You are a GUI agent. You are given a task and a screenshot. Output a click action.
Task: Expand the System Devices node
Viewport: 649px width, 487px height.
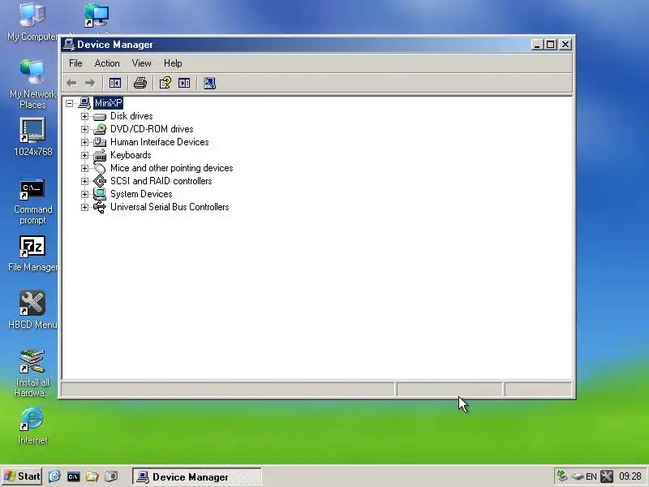[x=85, y=194]
